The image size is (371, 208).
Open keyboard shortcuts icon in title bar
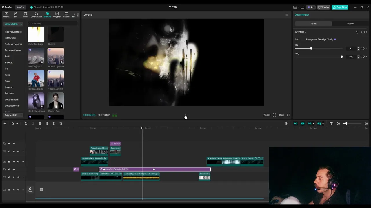click(x=302, y=7)
